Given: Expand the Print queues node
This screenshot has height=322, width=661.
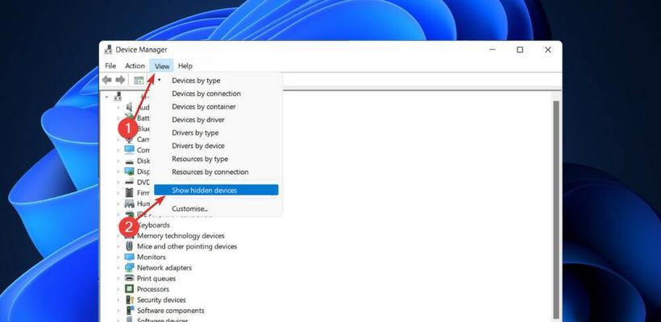Looking at the screenshot, I should click(118, 279).
